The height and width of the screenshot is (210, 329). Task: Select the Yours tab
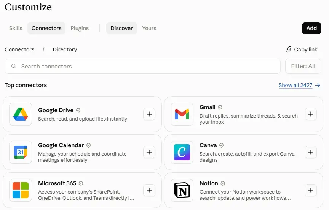pos(149,28)
